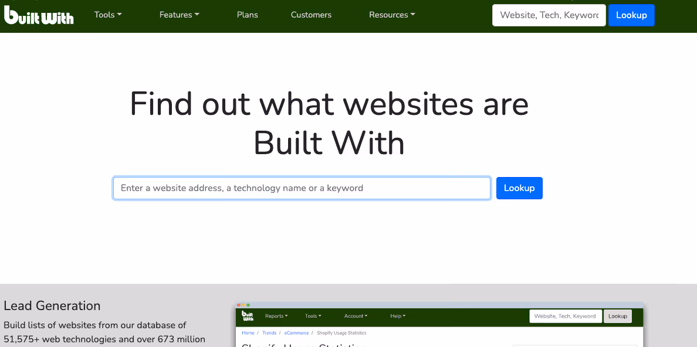The image size is (697, 347).
Task: Expand the Features dropdown
Action: (x=179, y=15)
